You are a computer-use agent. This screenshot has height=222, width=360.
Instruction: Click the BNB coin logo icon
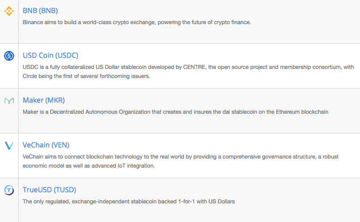click(9, 11)
